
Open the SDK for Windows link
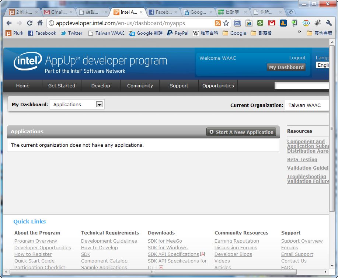(x=167, y=248)
